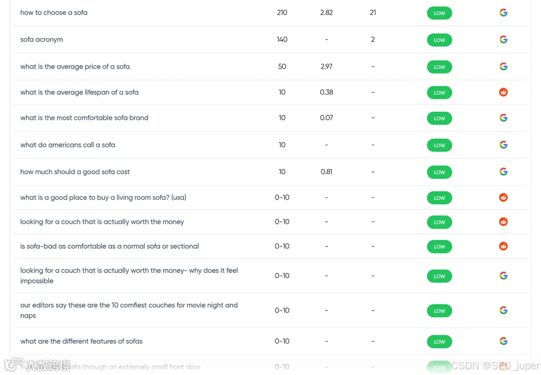541x375 pixels.
Task: Open keyword 'what do americans call a sofa'
Action: point(68,145)
